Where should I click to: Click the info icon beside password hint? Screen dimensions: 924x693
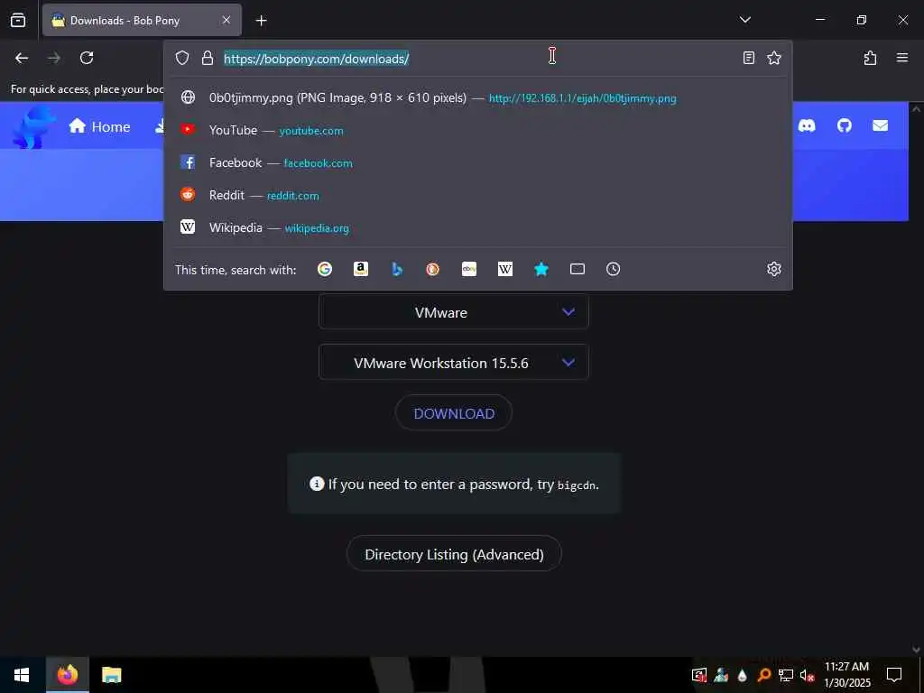pos(317,484)
